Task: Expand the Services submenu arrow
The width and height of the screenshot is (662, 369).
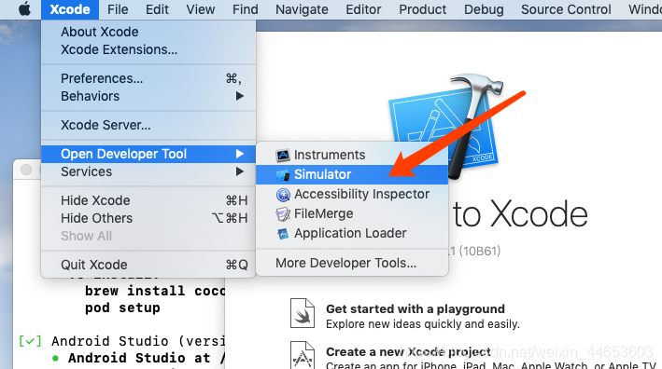Action: click(x=239, y=171)
